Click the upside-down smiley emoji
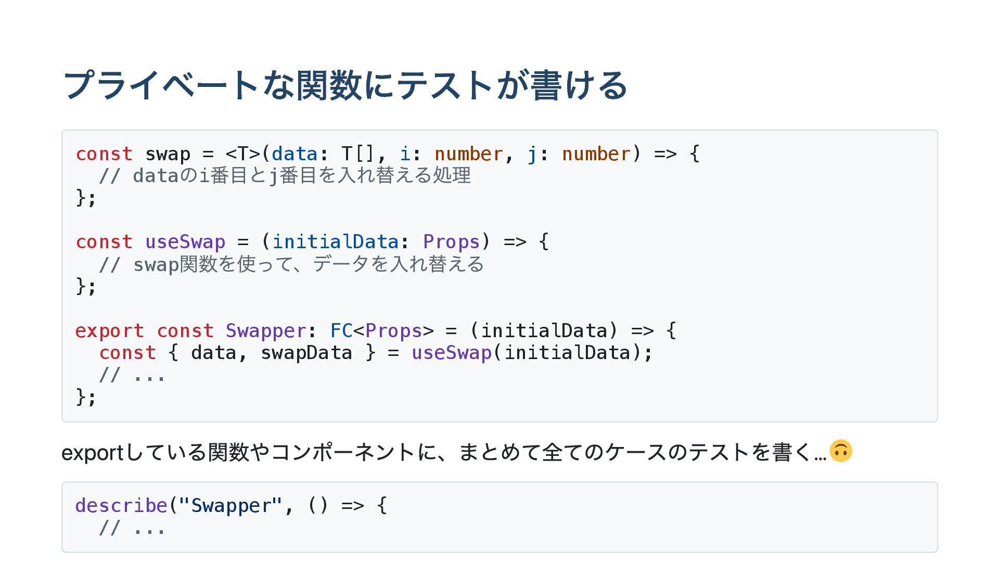 840,451
